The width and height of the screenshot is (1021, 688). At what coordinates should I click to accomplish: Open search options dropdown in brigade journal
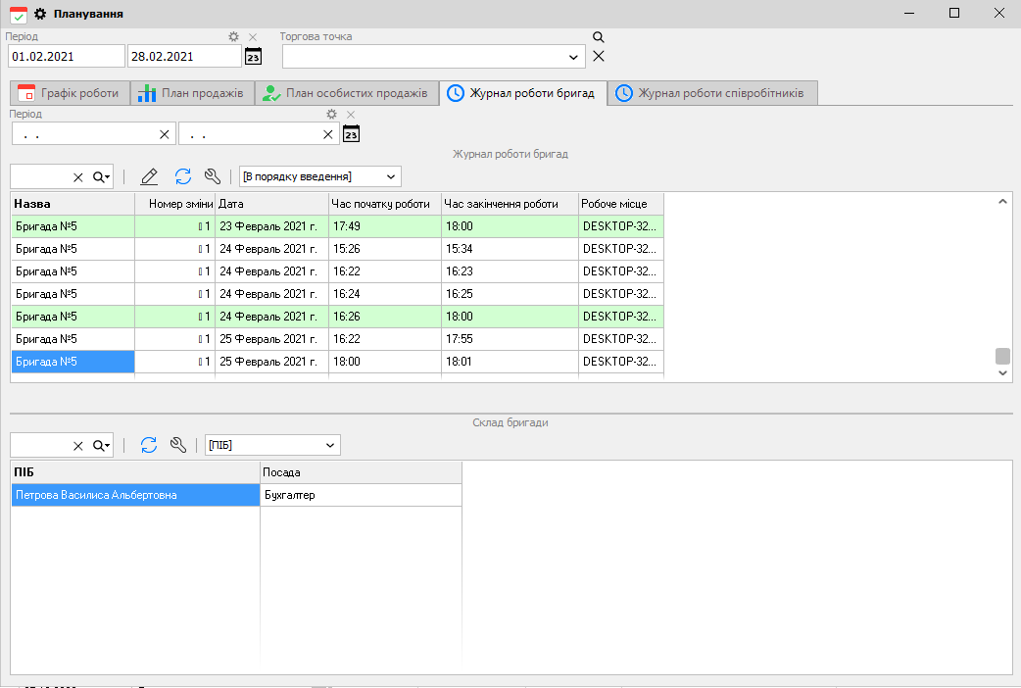102,176
